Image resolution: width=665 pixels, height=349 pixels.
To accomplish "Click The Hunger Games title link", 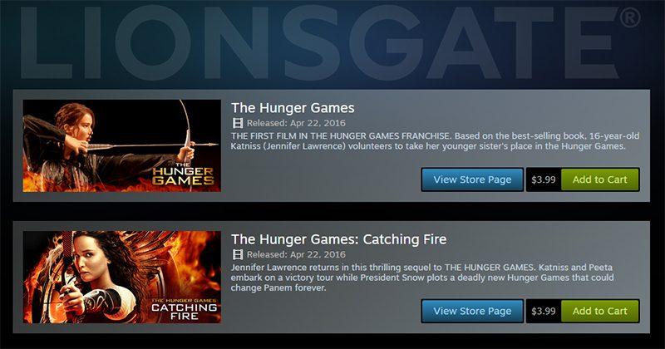I will tap(293, 108).
